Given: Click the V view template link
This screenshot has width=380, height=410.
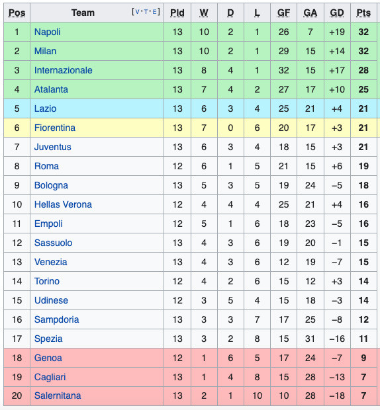Looking at the screenshot, I should pos(137,12).
